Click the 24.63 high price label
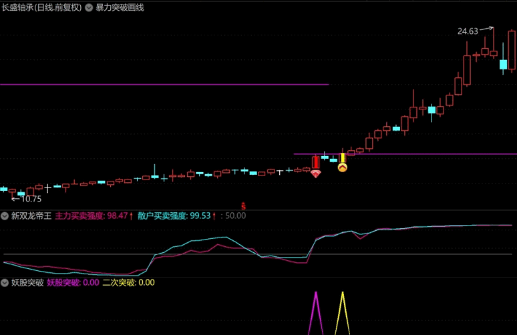 (468, 31)
